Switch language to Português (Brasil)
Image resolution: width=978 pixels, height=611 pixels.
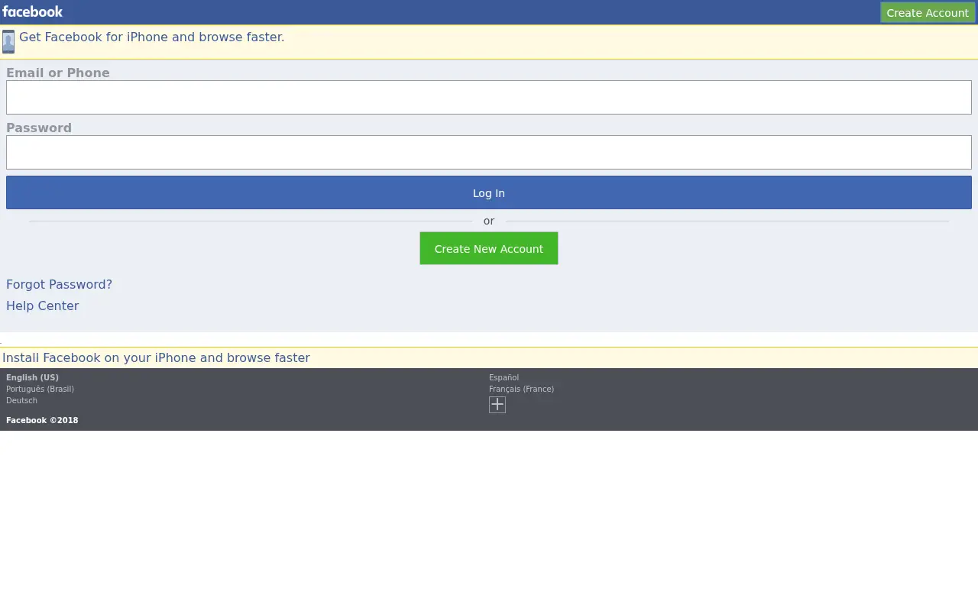click(40, 389)
